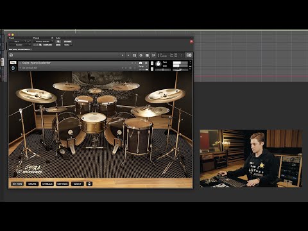Go to the next instrument using header right arrow
Viewport: 308px width, 231px height.
[128, 55]
